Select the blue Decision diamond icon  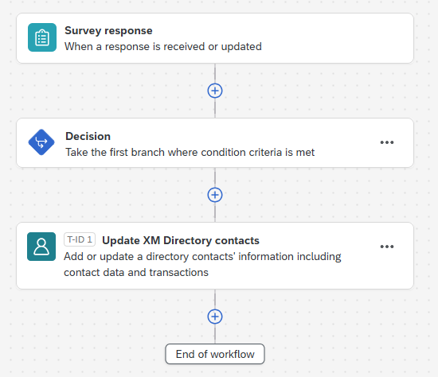pos(41,142)
